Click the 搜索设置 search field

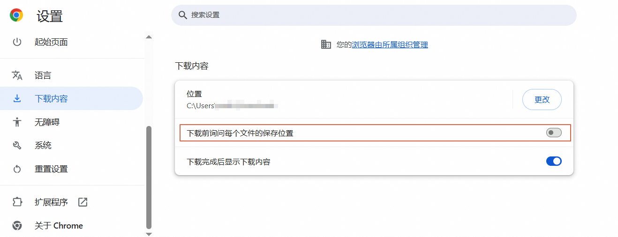tap(374, 15)
